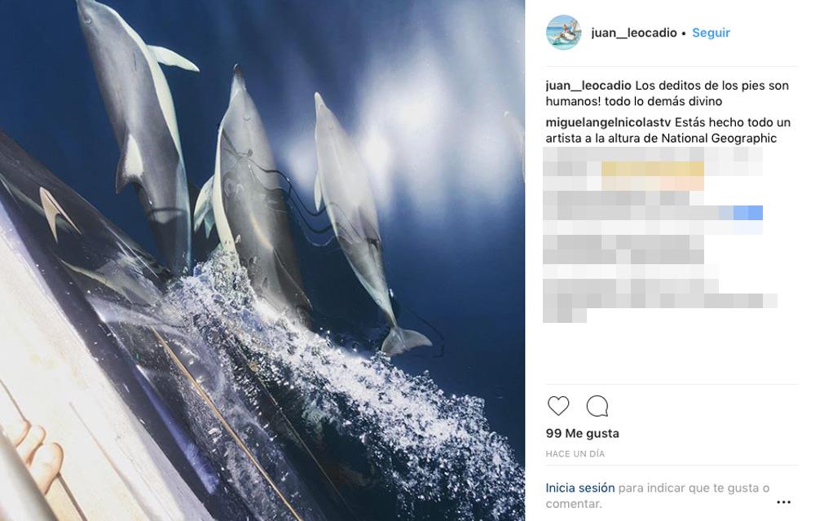This screenshot has height=521, width=815.
Task: Log in through the Inicia sesión link
Action: coord(580,488)
